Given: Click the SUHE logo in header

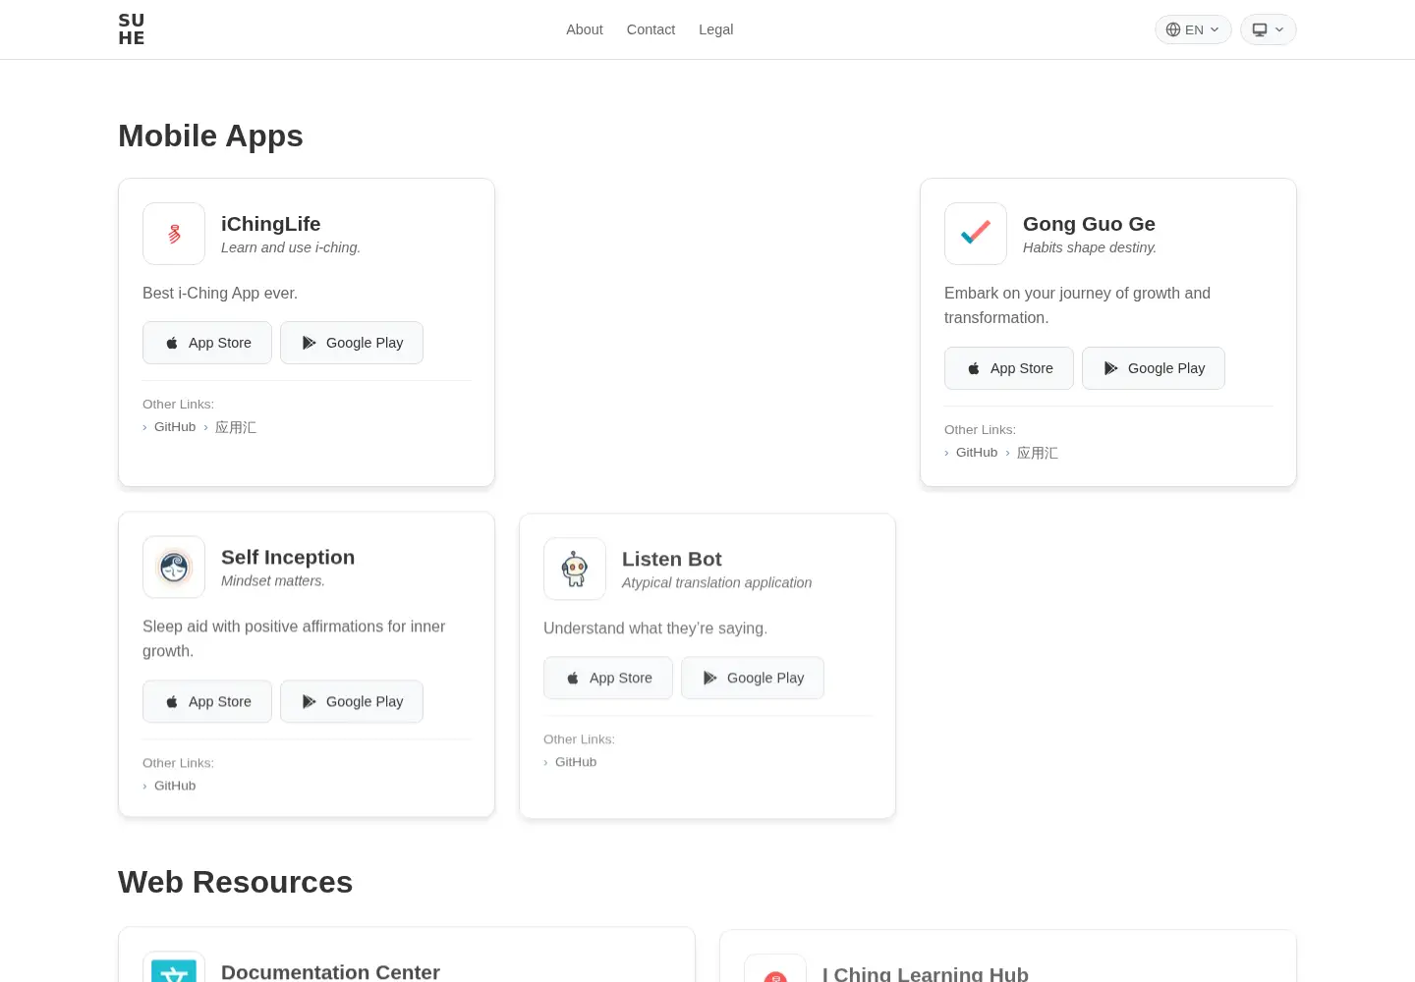Looking at the screenshot, I should 132,29.
